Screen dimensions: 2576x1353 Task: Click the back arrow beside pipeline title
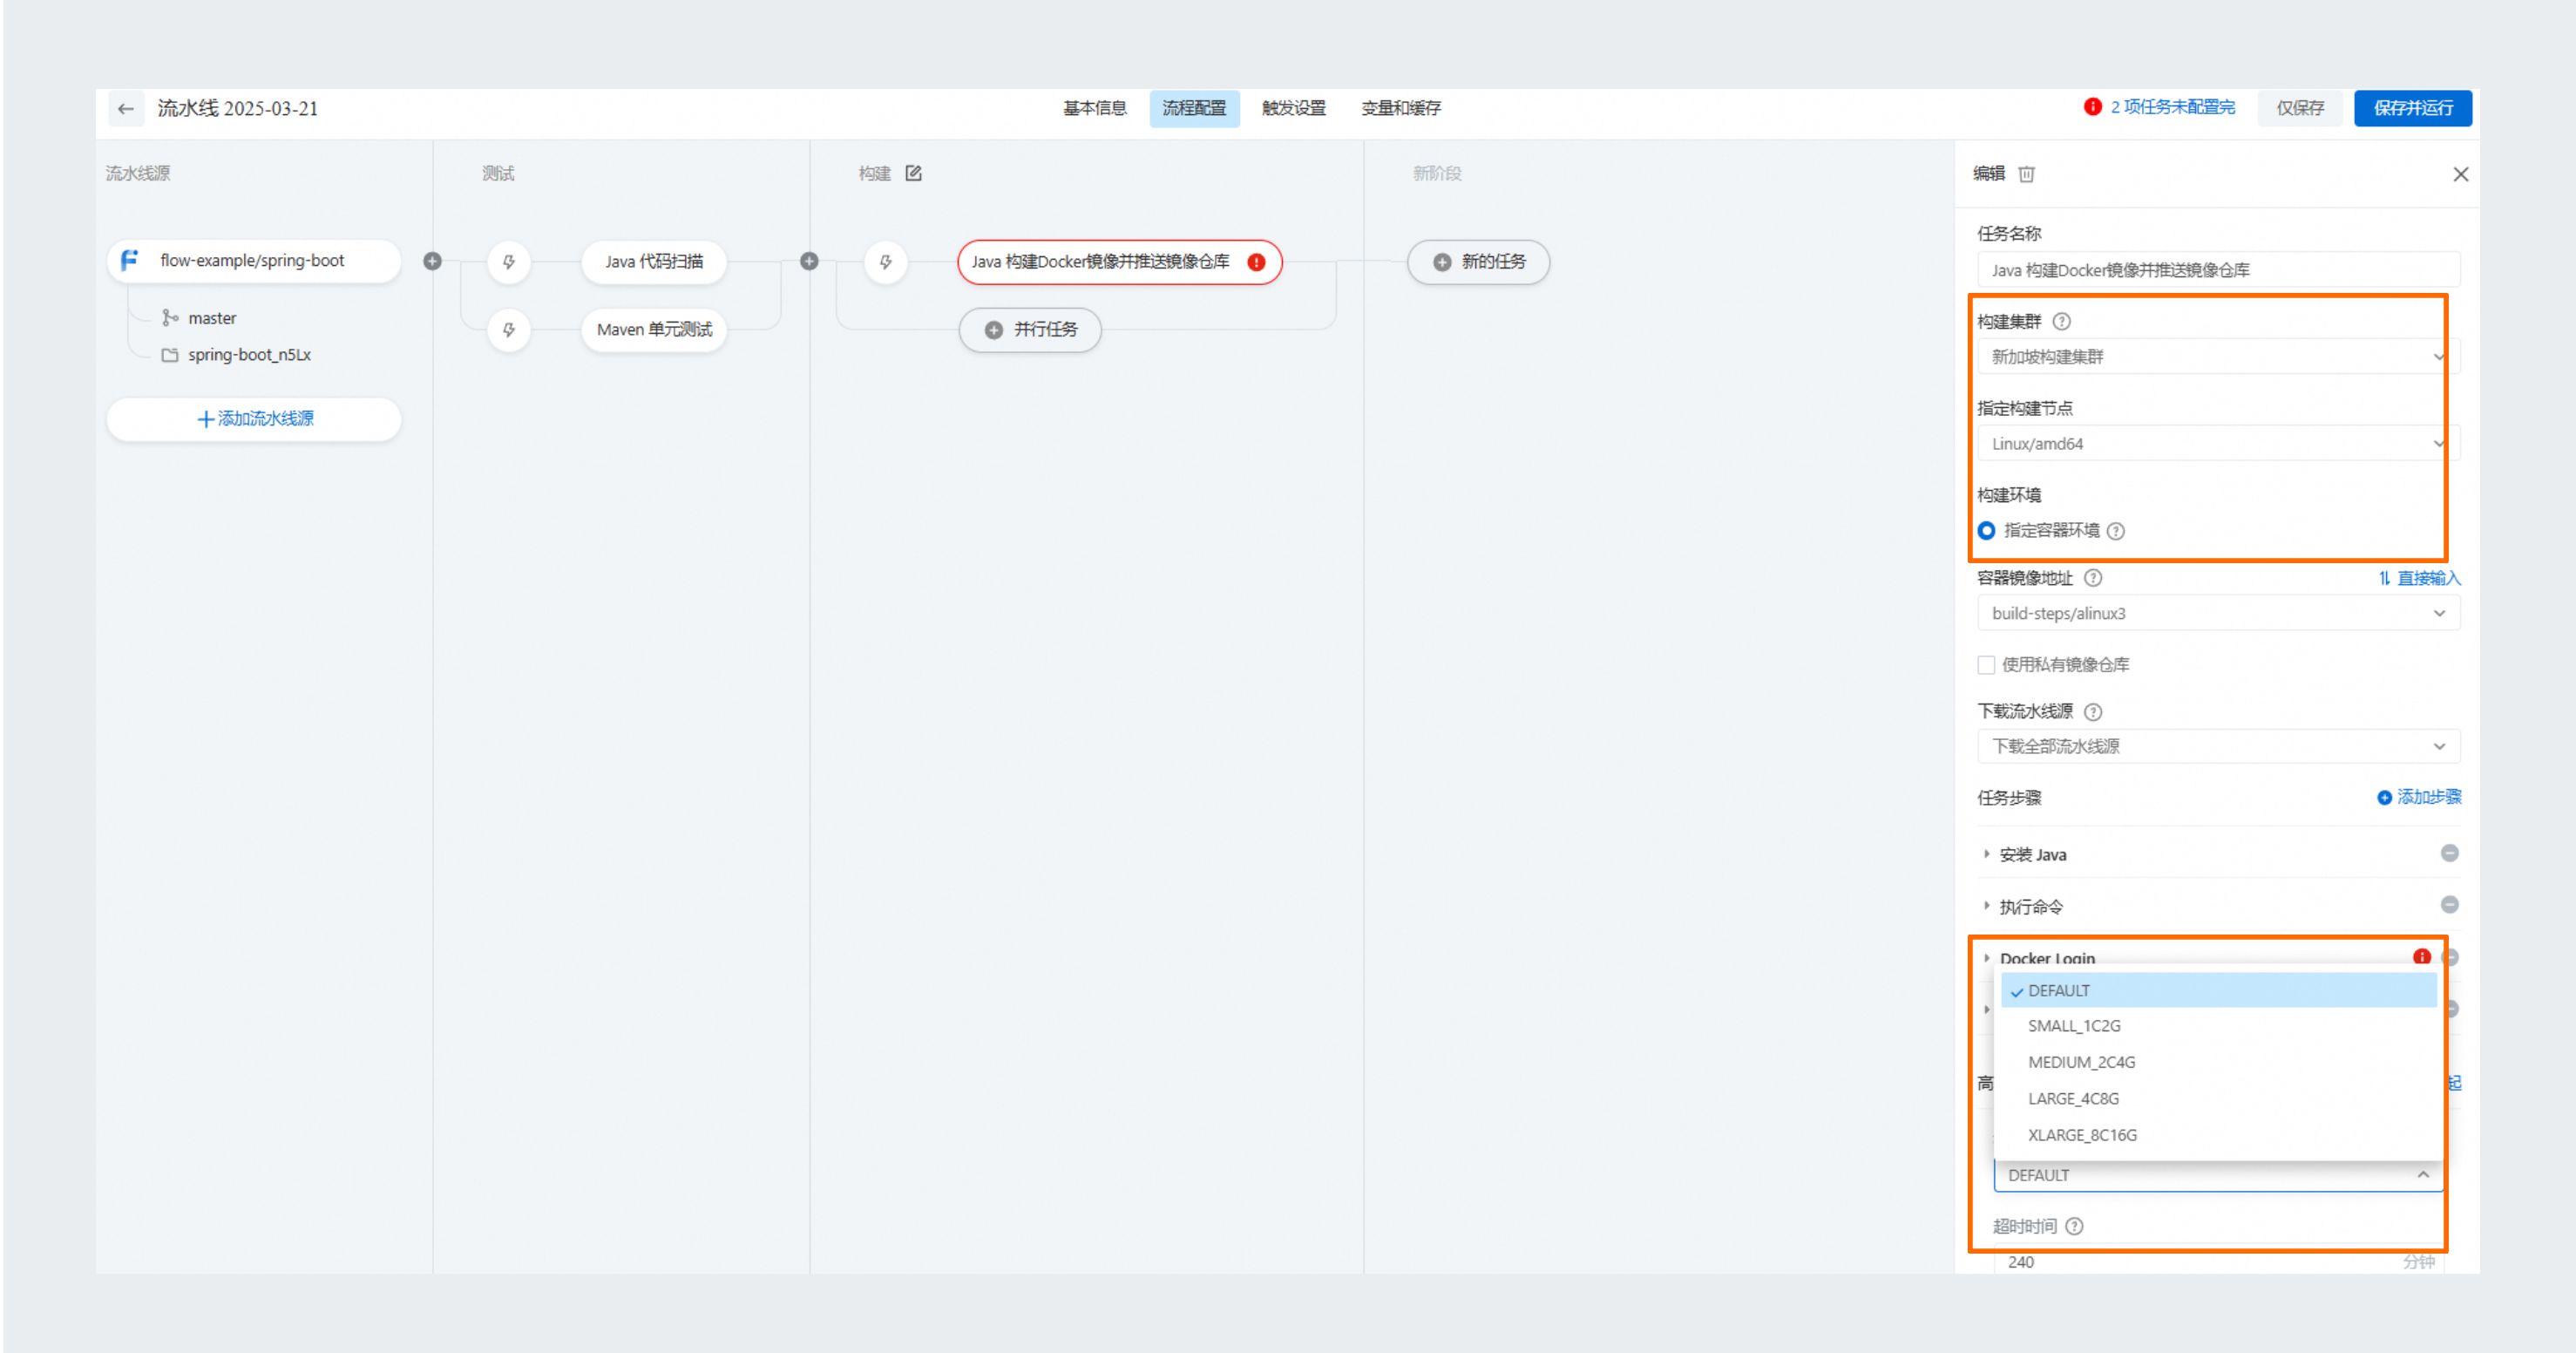click(x=125, y=108)
